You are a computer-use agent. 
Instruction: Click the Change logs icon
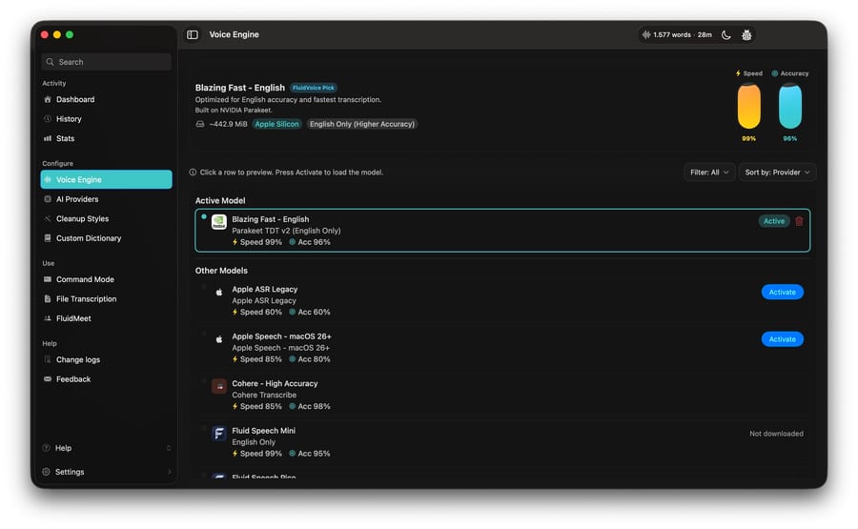[x=48, y=360]
